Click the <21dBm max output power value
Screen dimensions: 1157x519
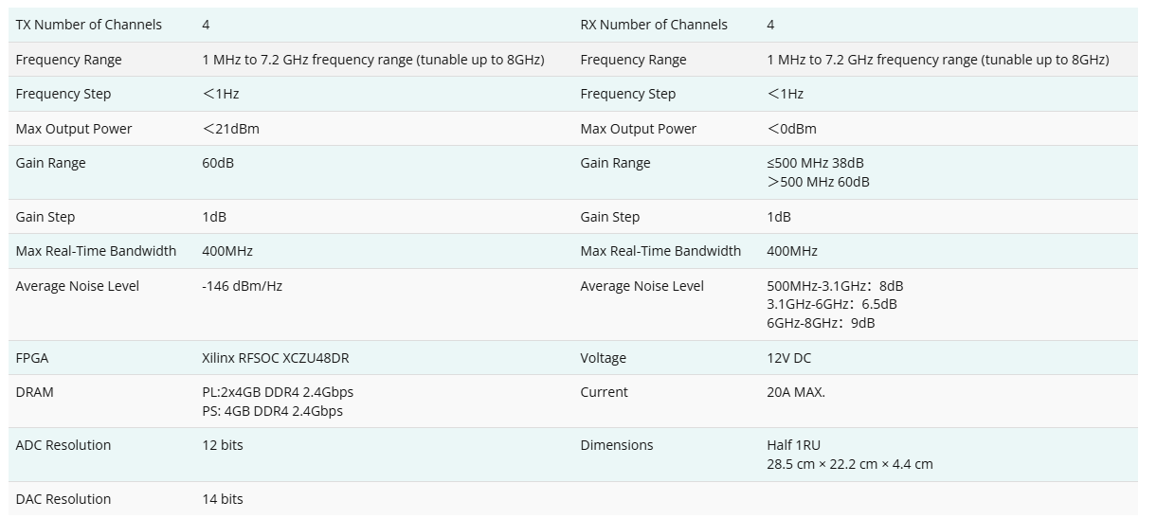(230, 129)
